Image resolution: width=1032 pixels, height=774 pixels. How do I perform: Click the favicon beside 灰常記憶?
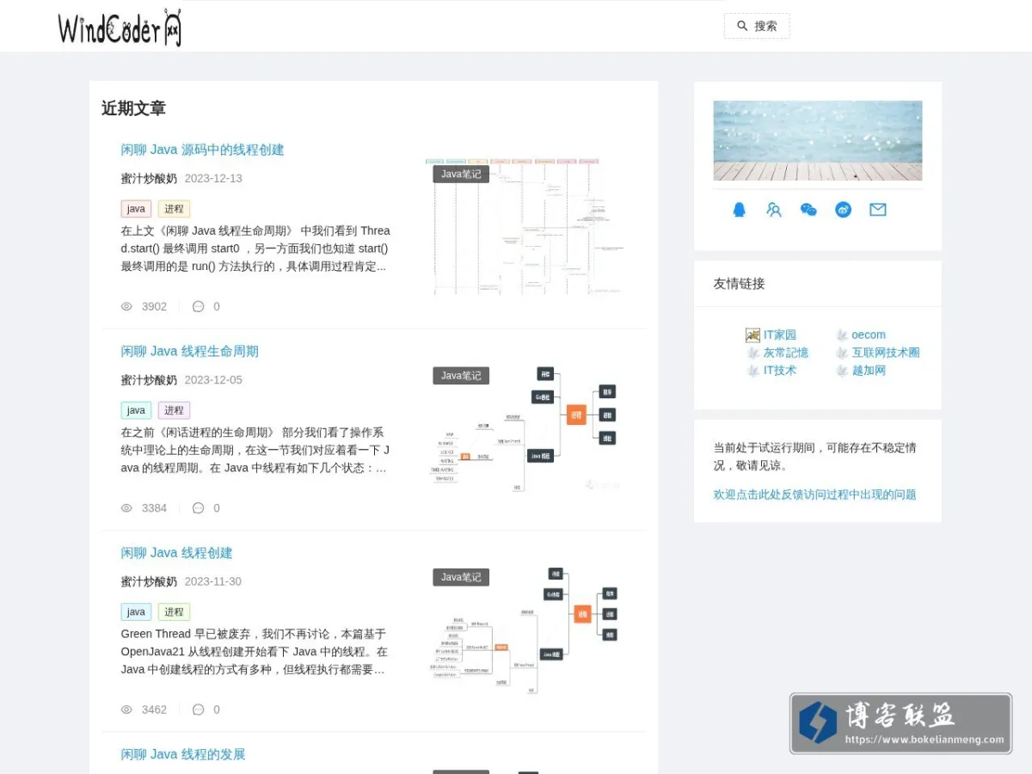click(752, 353)
